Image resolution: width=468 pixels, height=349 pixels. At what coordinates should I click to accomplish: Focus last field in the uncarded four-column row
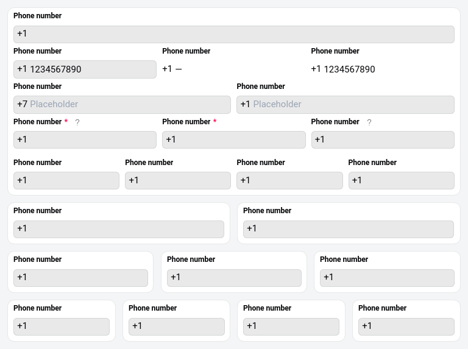click(x=401, y=180)
